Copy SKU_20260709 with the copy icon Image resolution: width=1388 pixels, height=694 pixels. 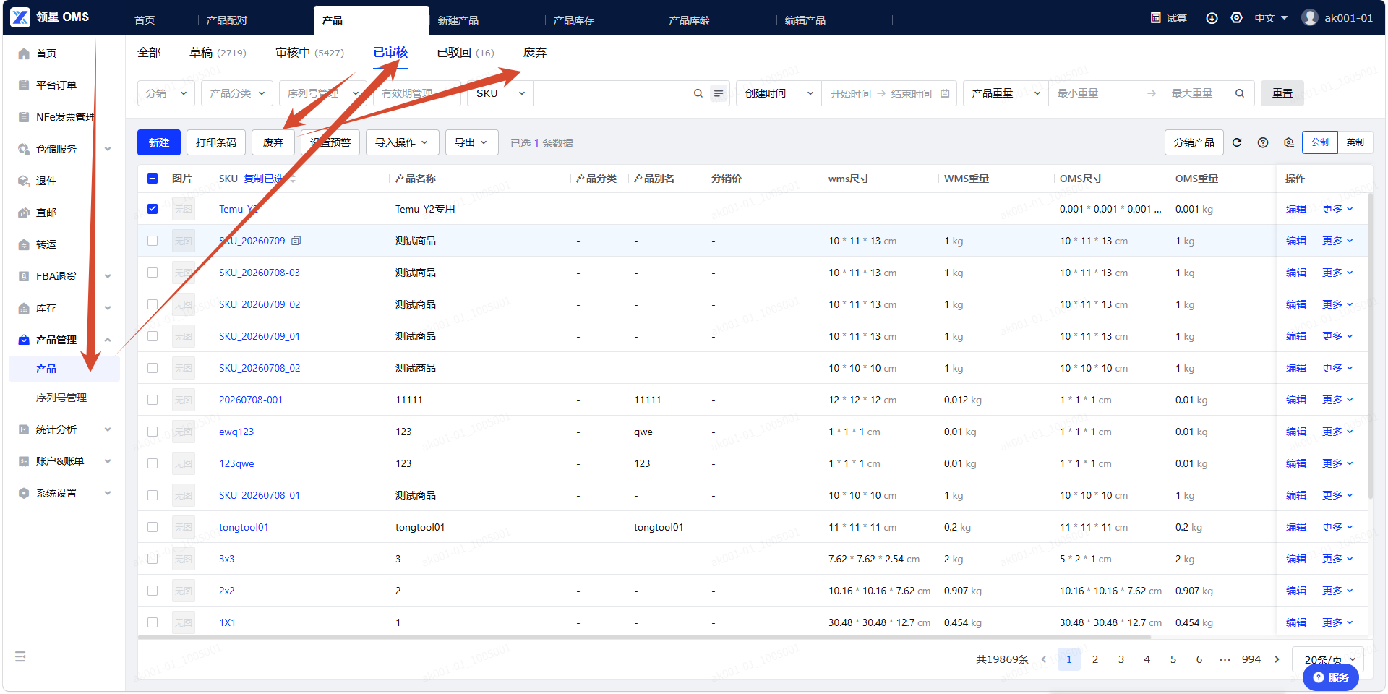coord(296,241)
